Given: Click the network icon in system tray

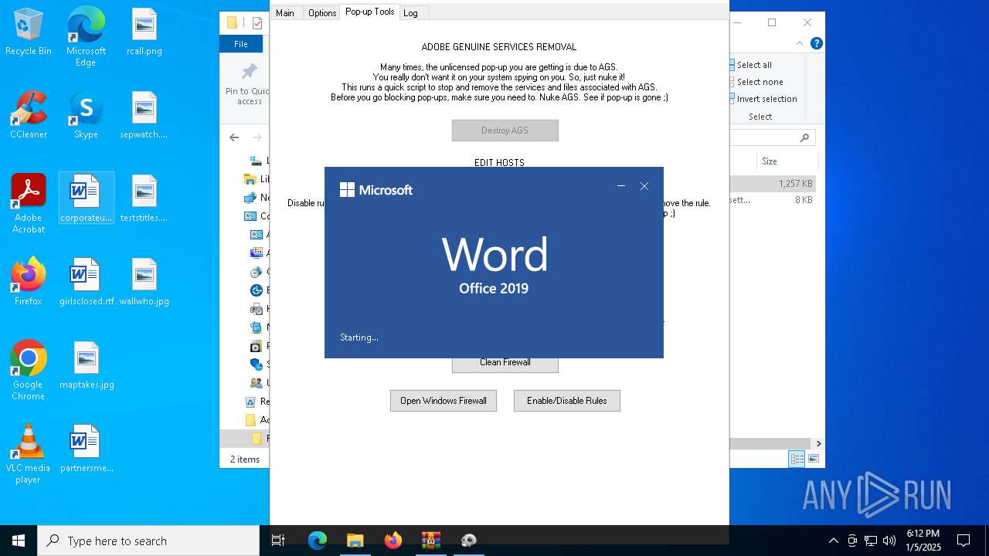Looking at the screenshot, I should tap(871, 541).
